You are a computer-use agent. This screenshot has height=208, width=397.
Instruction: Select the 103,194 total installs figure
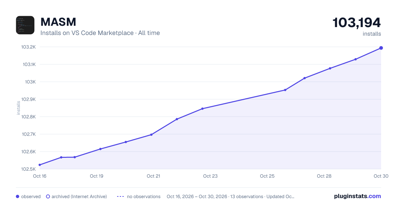point(357,22)
